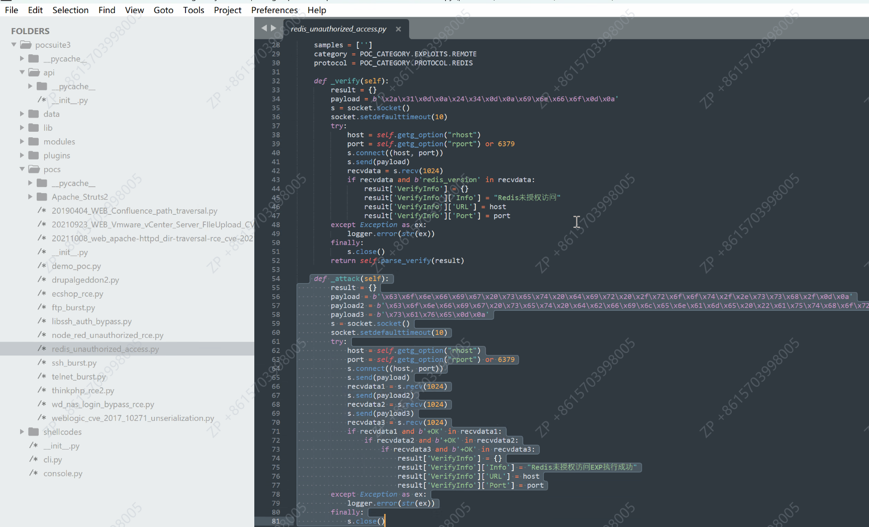Open weblogic_cve_2017_10271_unserialization.py file
The width and height of the screenshot is (869, 527).
133,418
